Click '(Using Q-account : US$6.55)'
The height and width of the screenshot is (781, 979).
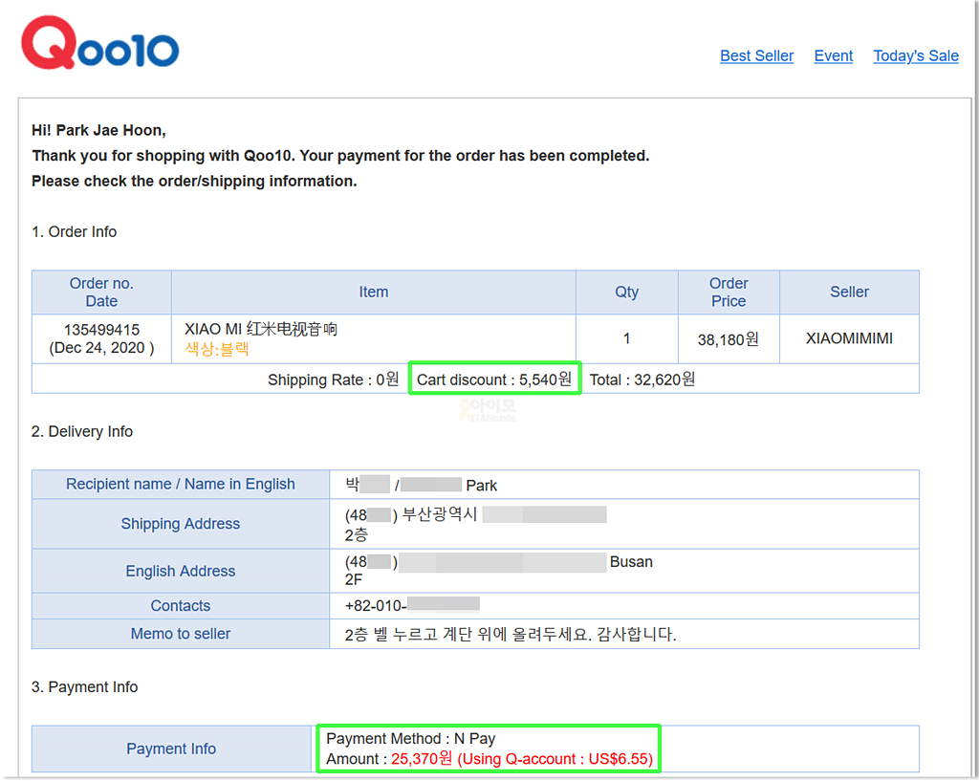pyautogui.click(x=555, y=759)
